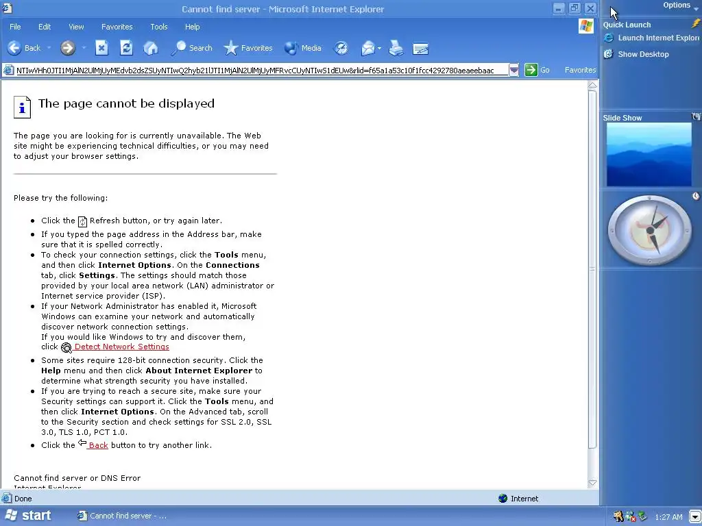Click the Internet zone globe in status bar

point(503,499)
